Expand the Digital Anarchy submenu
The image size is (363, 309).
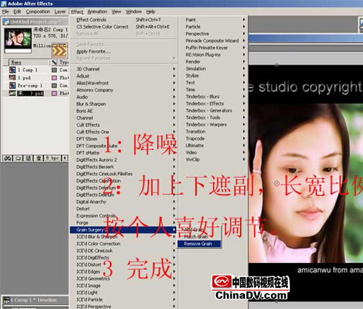pyautogui.click(x=123, y=201)
